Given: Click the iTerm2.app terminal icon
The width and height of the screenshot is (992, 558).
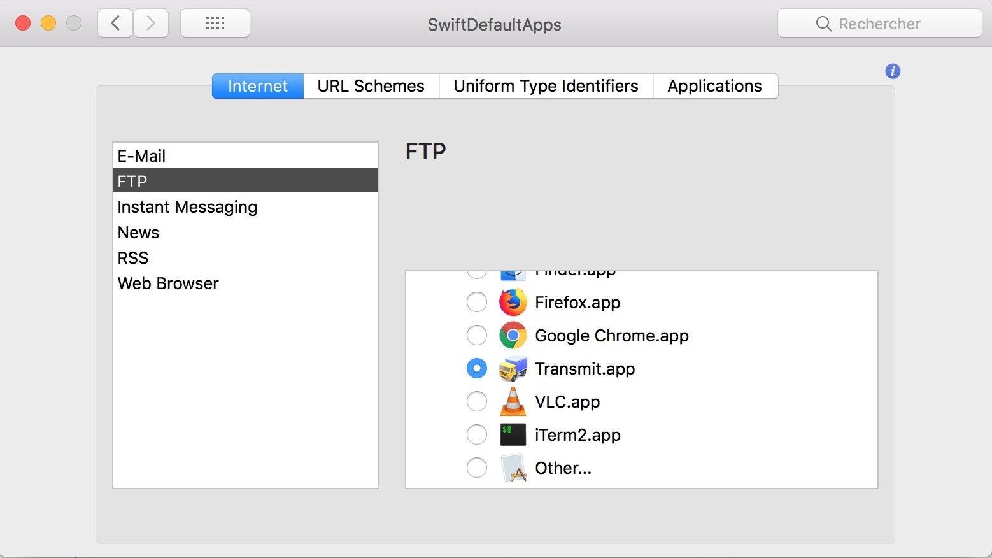Looking at the screenshot, I should (x=513, y=434).
